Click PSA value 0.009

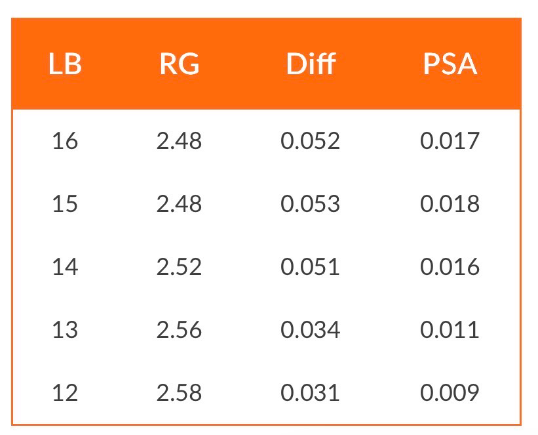tap(450, 393)
